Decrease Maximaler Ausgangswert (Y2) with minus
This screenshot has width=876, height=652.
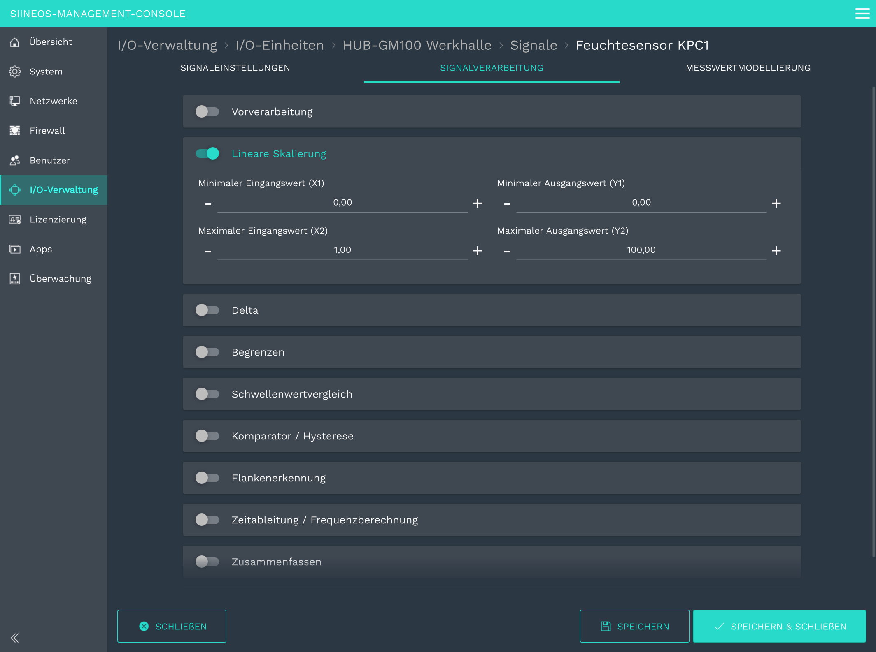tap(507, 251)
